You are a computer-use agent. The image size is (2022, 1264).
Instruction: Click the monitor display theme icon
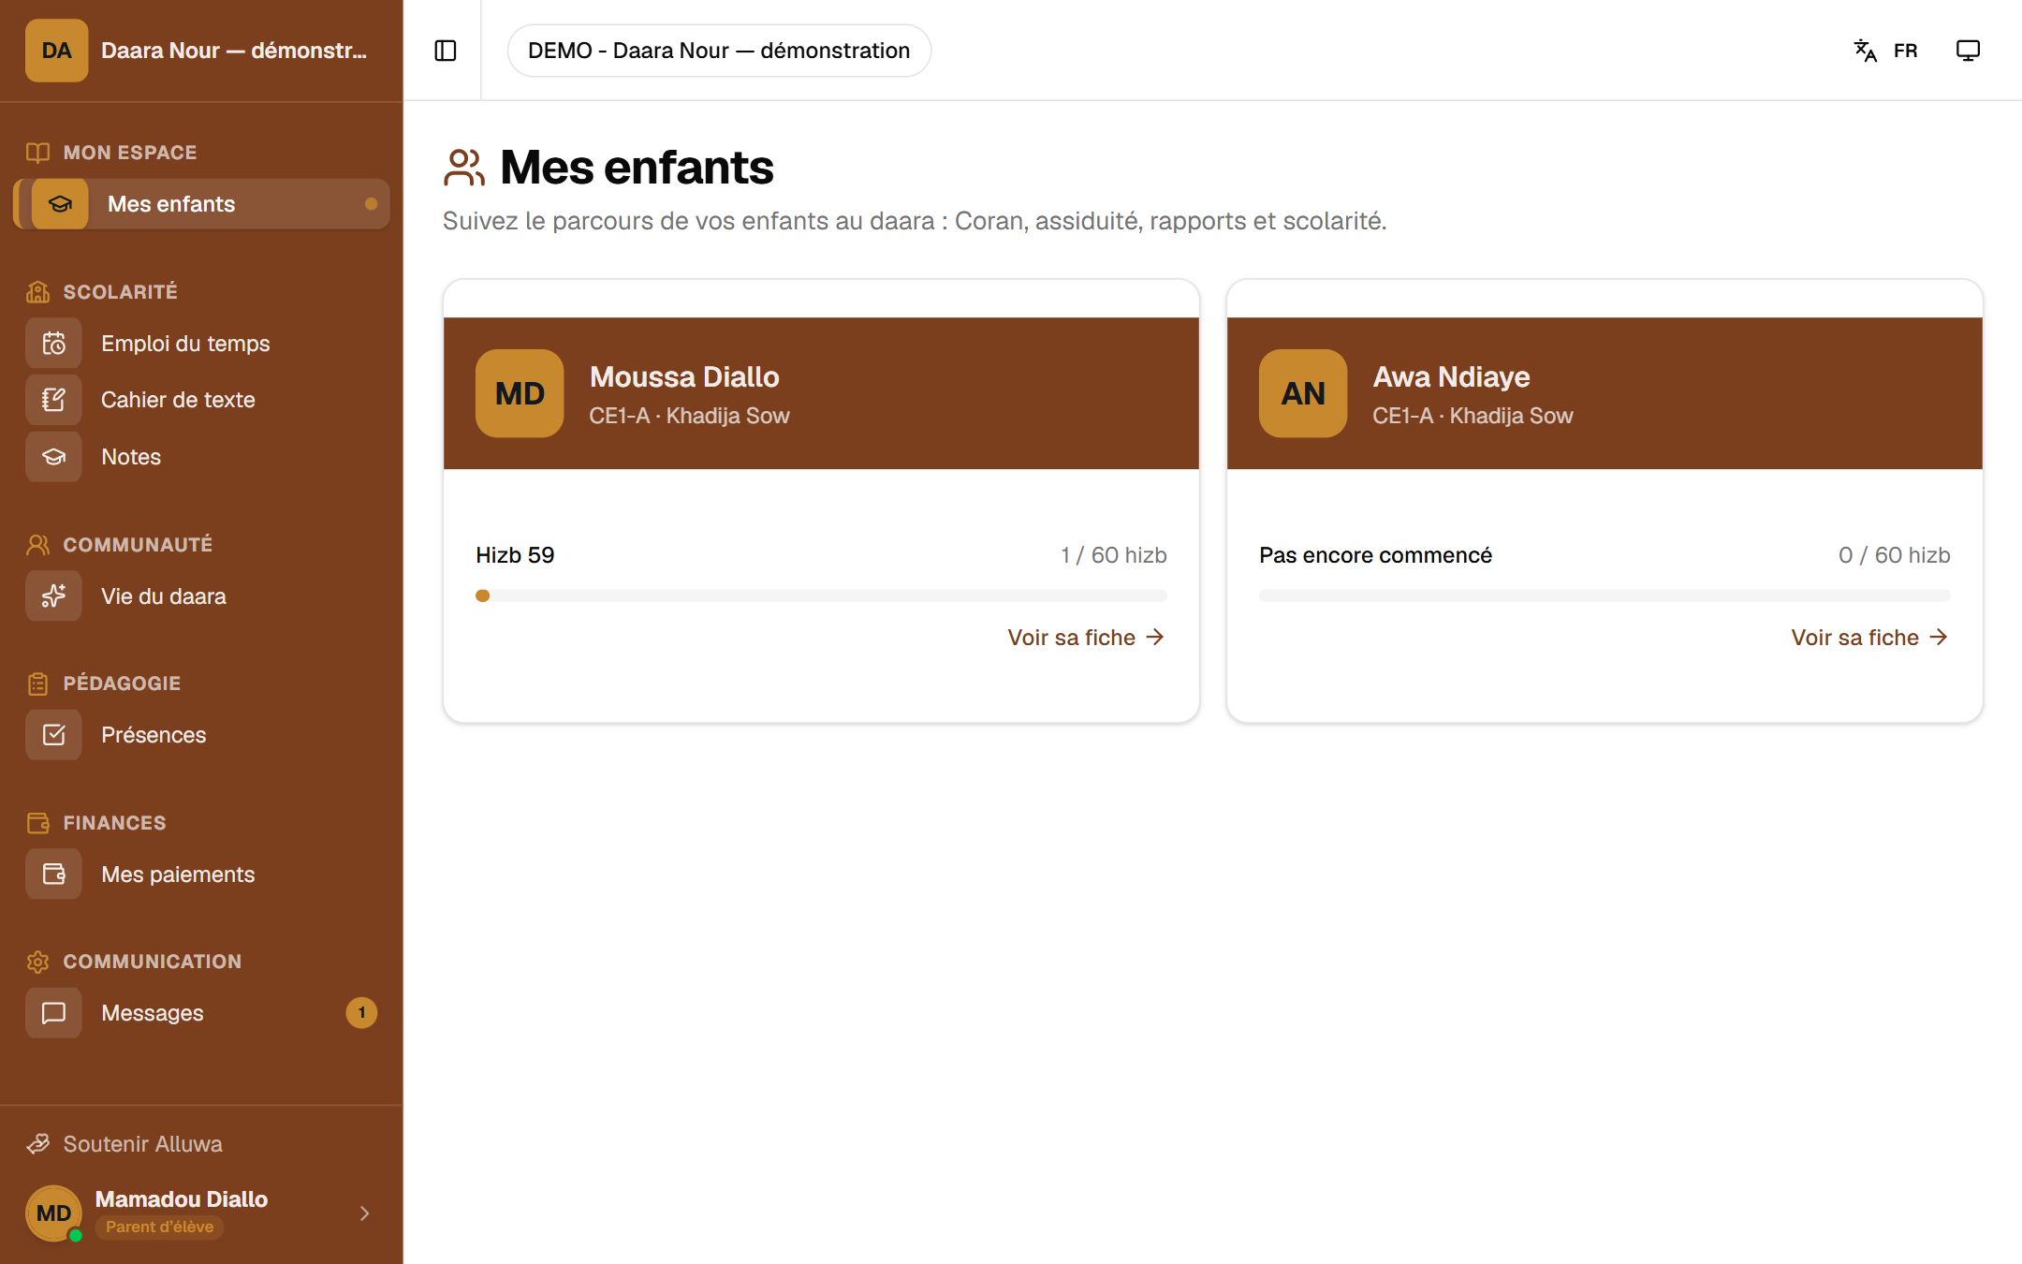pyautogui.click(x=1968, y=51)
